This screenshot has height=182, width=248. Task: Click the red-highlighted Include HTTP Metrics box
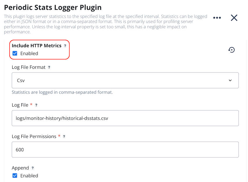39,49
